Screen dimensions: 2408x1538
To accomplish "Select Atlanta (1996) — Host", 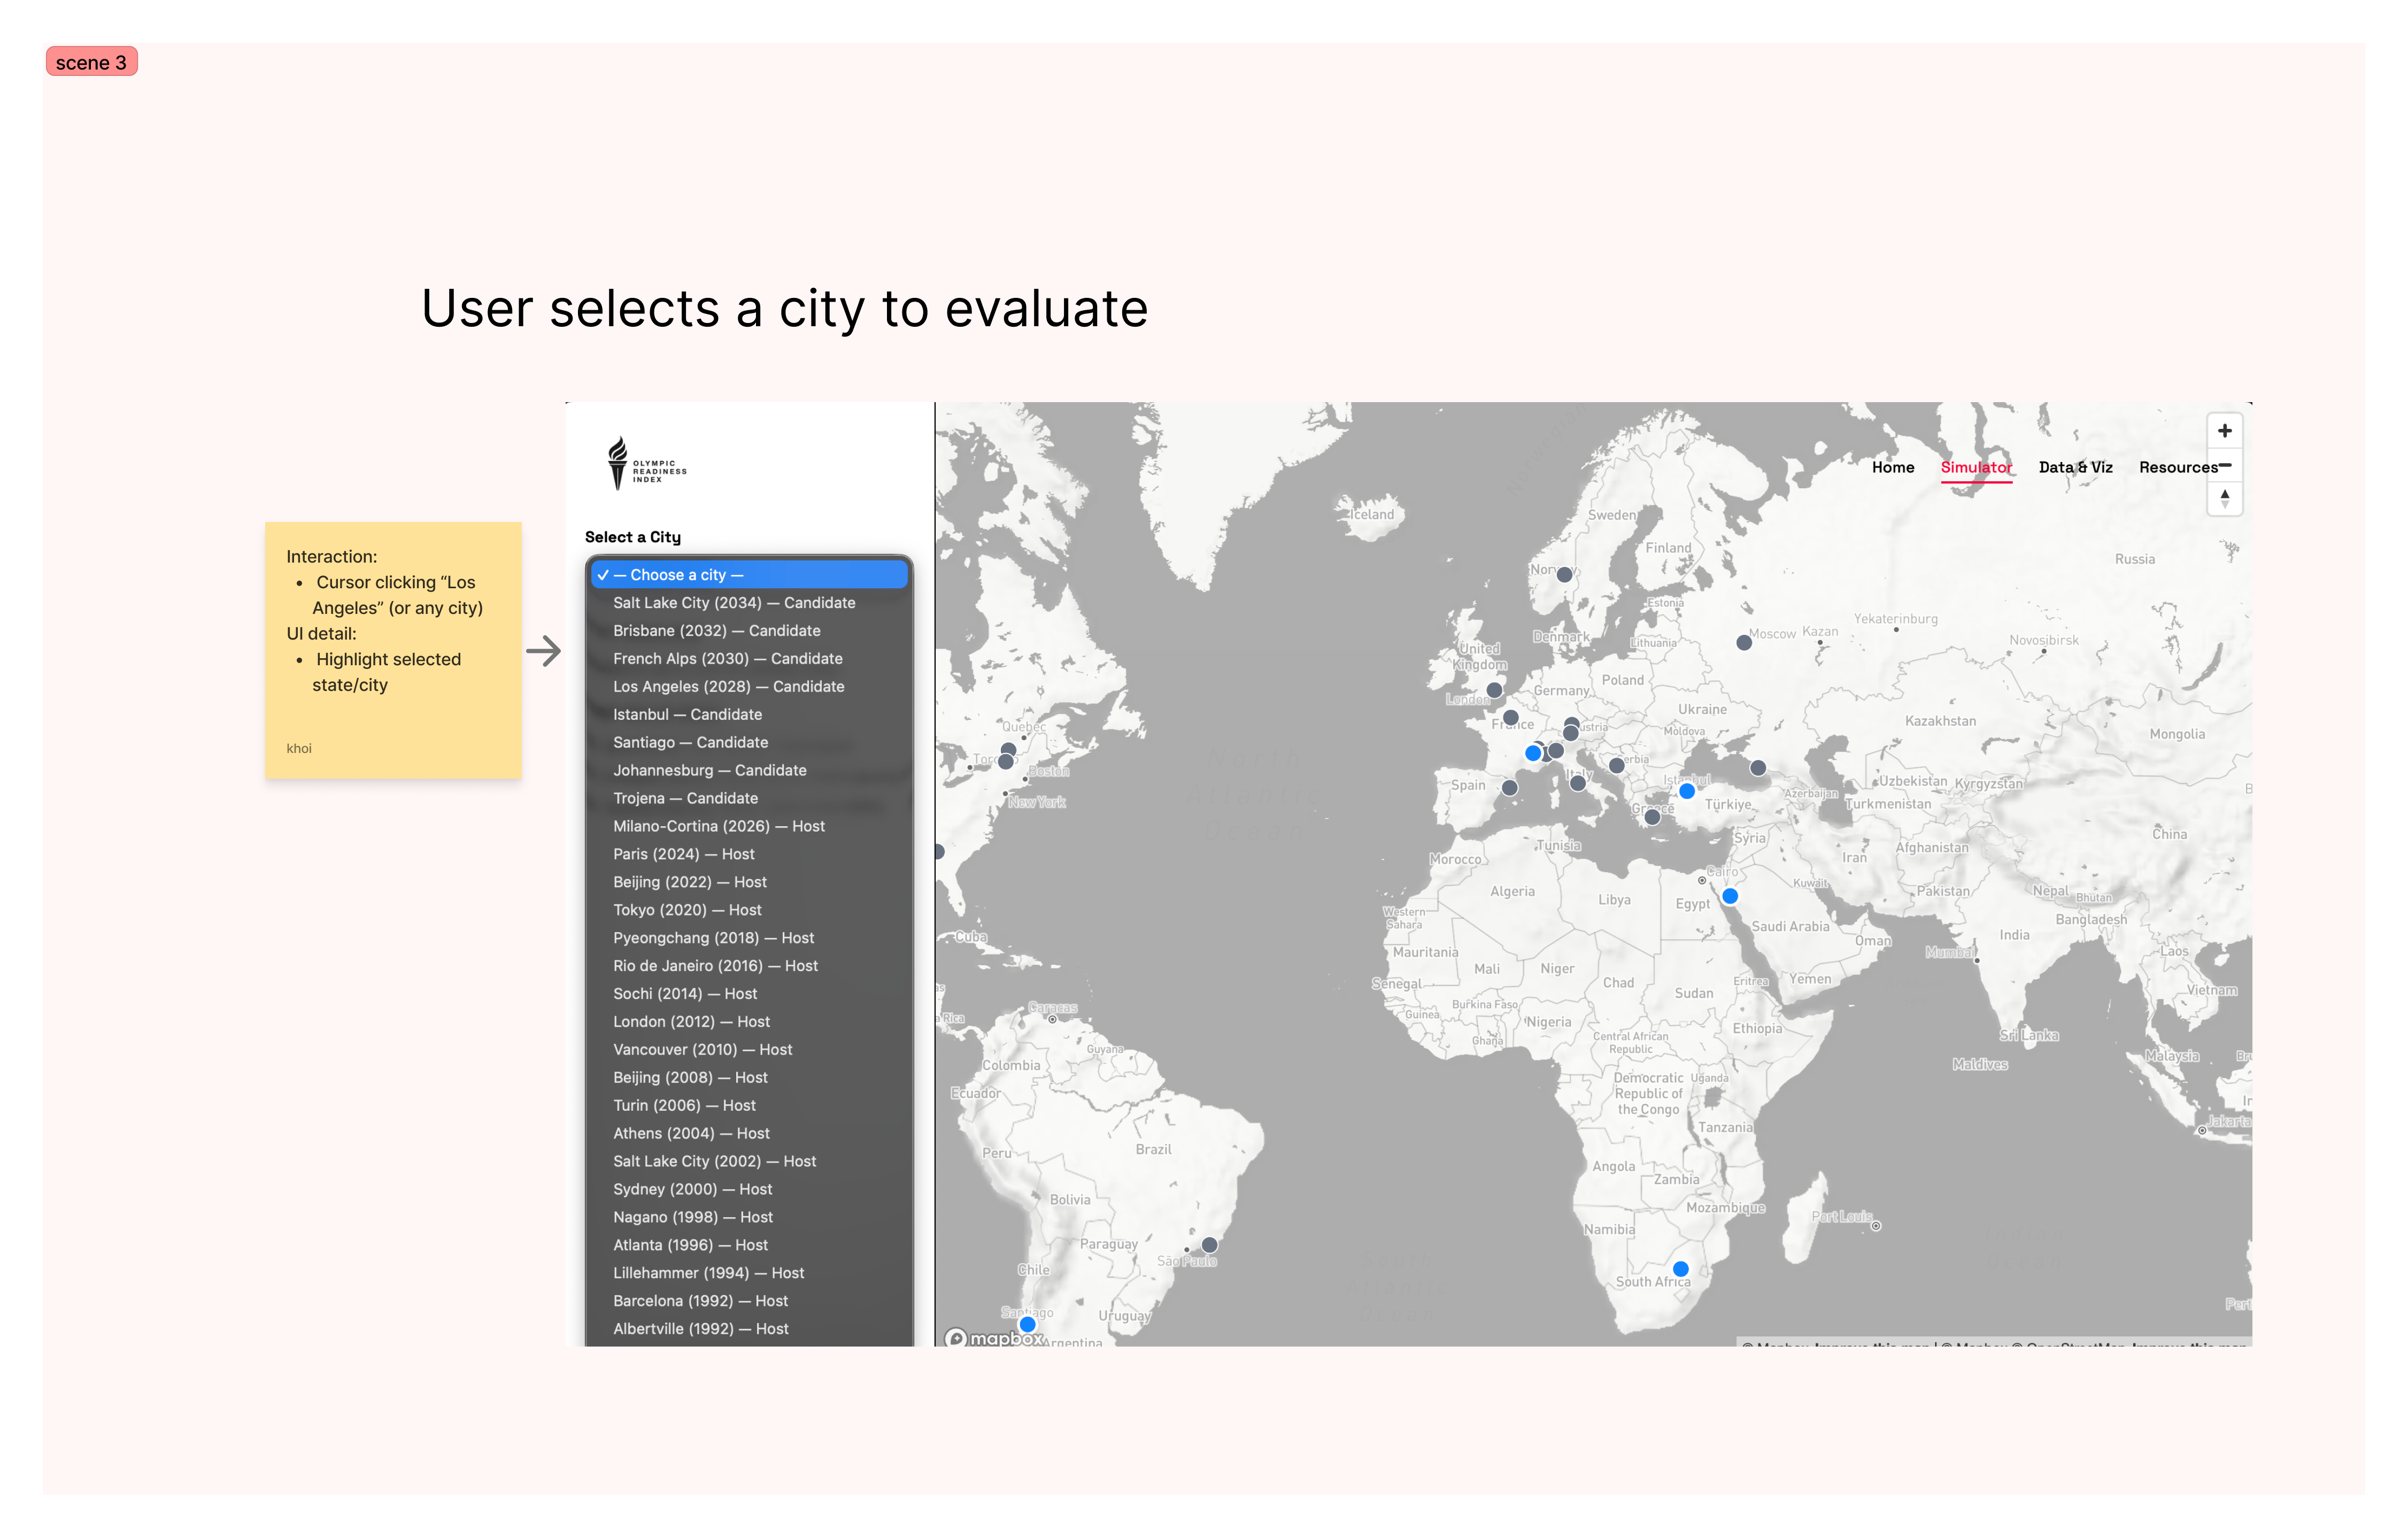I will click(x=749, y=1246).
